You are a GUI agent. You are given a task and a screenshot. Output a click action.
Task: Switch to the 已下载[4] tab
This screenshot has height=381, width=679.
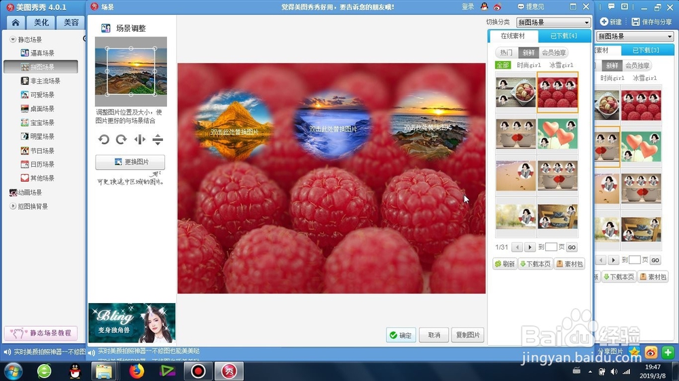564,36
